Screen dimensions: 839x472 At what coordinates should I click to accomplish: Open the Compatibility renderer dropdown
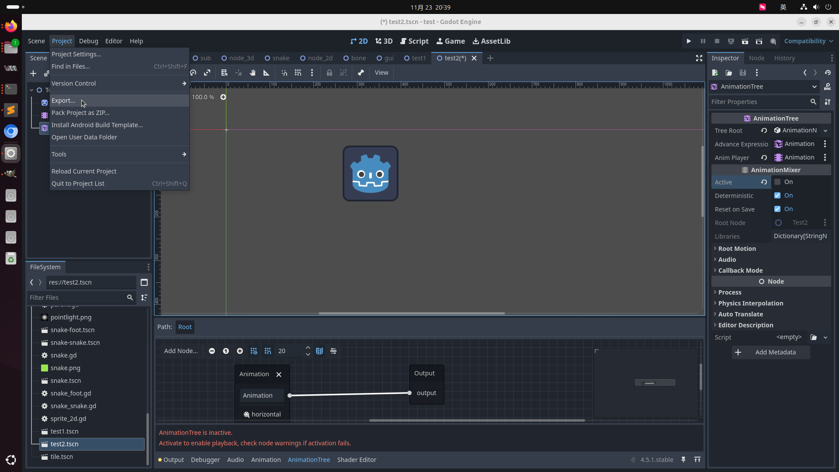click(x=808, y=41)
